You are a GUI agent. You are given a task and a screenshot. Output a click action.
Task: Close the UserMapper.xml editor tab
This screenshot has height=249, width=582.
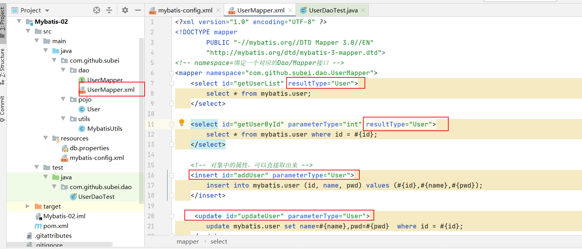click(290, 11)
